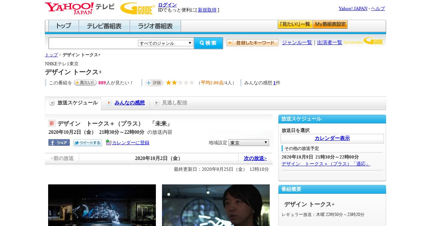Open the トップ navigation tab
Viewport: 431px width, 226px height.
tap(64, 26)
